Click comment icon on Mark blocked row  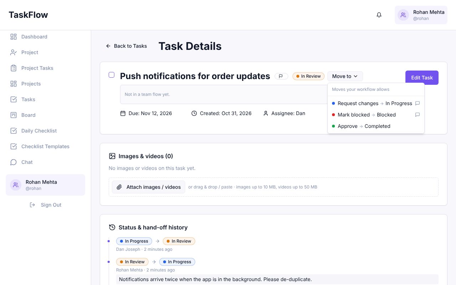coord(418,115)
